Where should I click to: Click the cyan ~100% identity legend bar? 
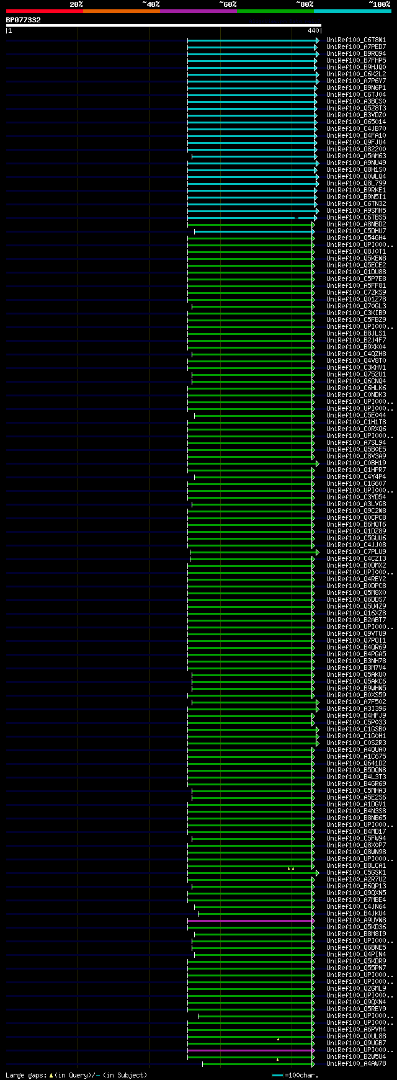[x=352, y=11]
